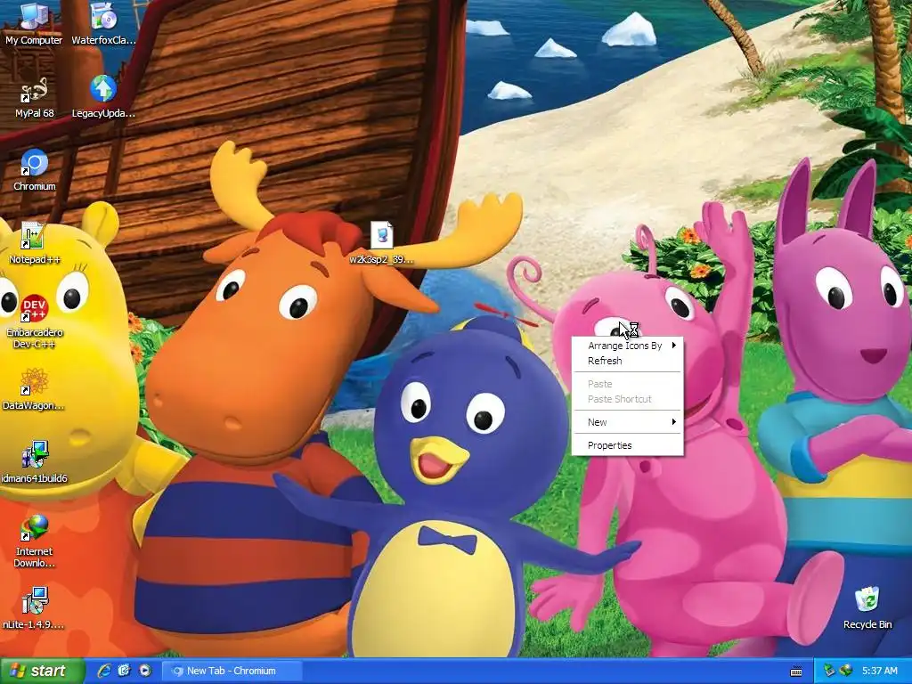912x684 pixels.
Task: Select the WaterfoxClassic installer icon
Action: tap(103, 23)
